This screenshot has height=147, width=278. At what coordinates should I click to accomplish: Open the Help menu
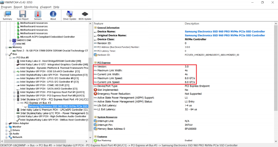pos(56,7)
